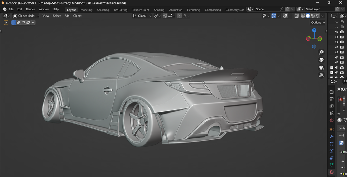This screenshot has height=177, width=347.
Task: Open the proportional editing falloff menu
Action: tap(186, 16)
